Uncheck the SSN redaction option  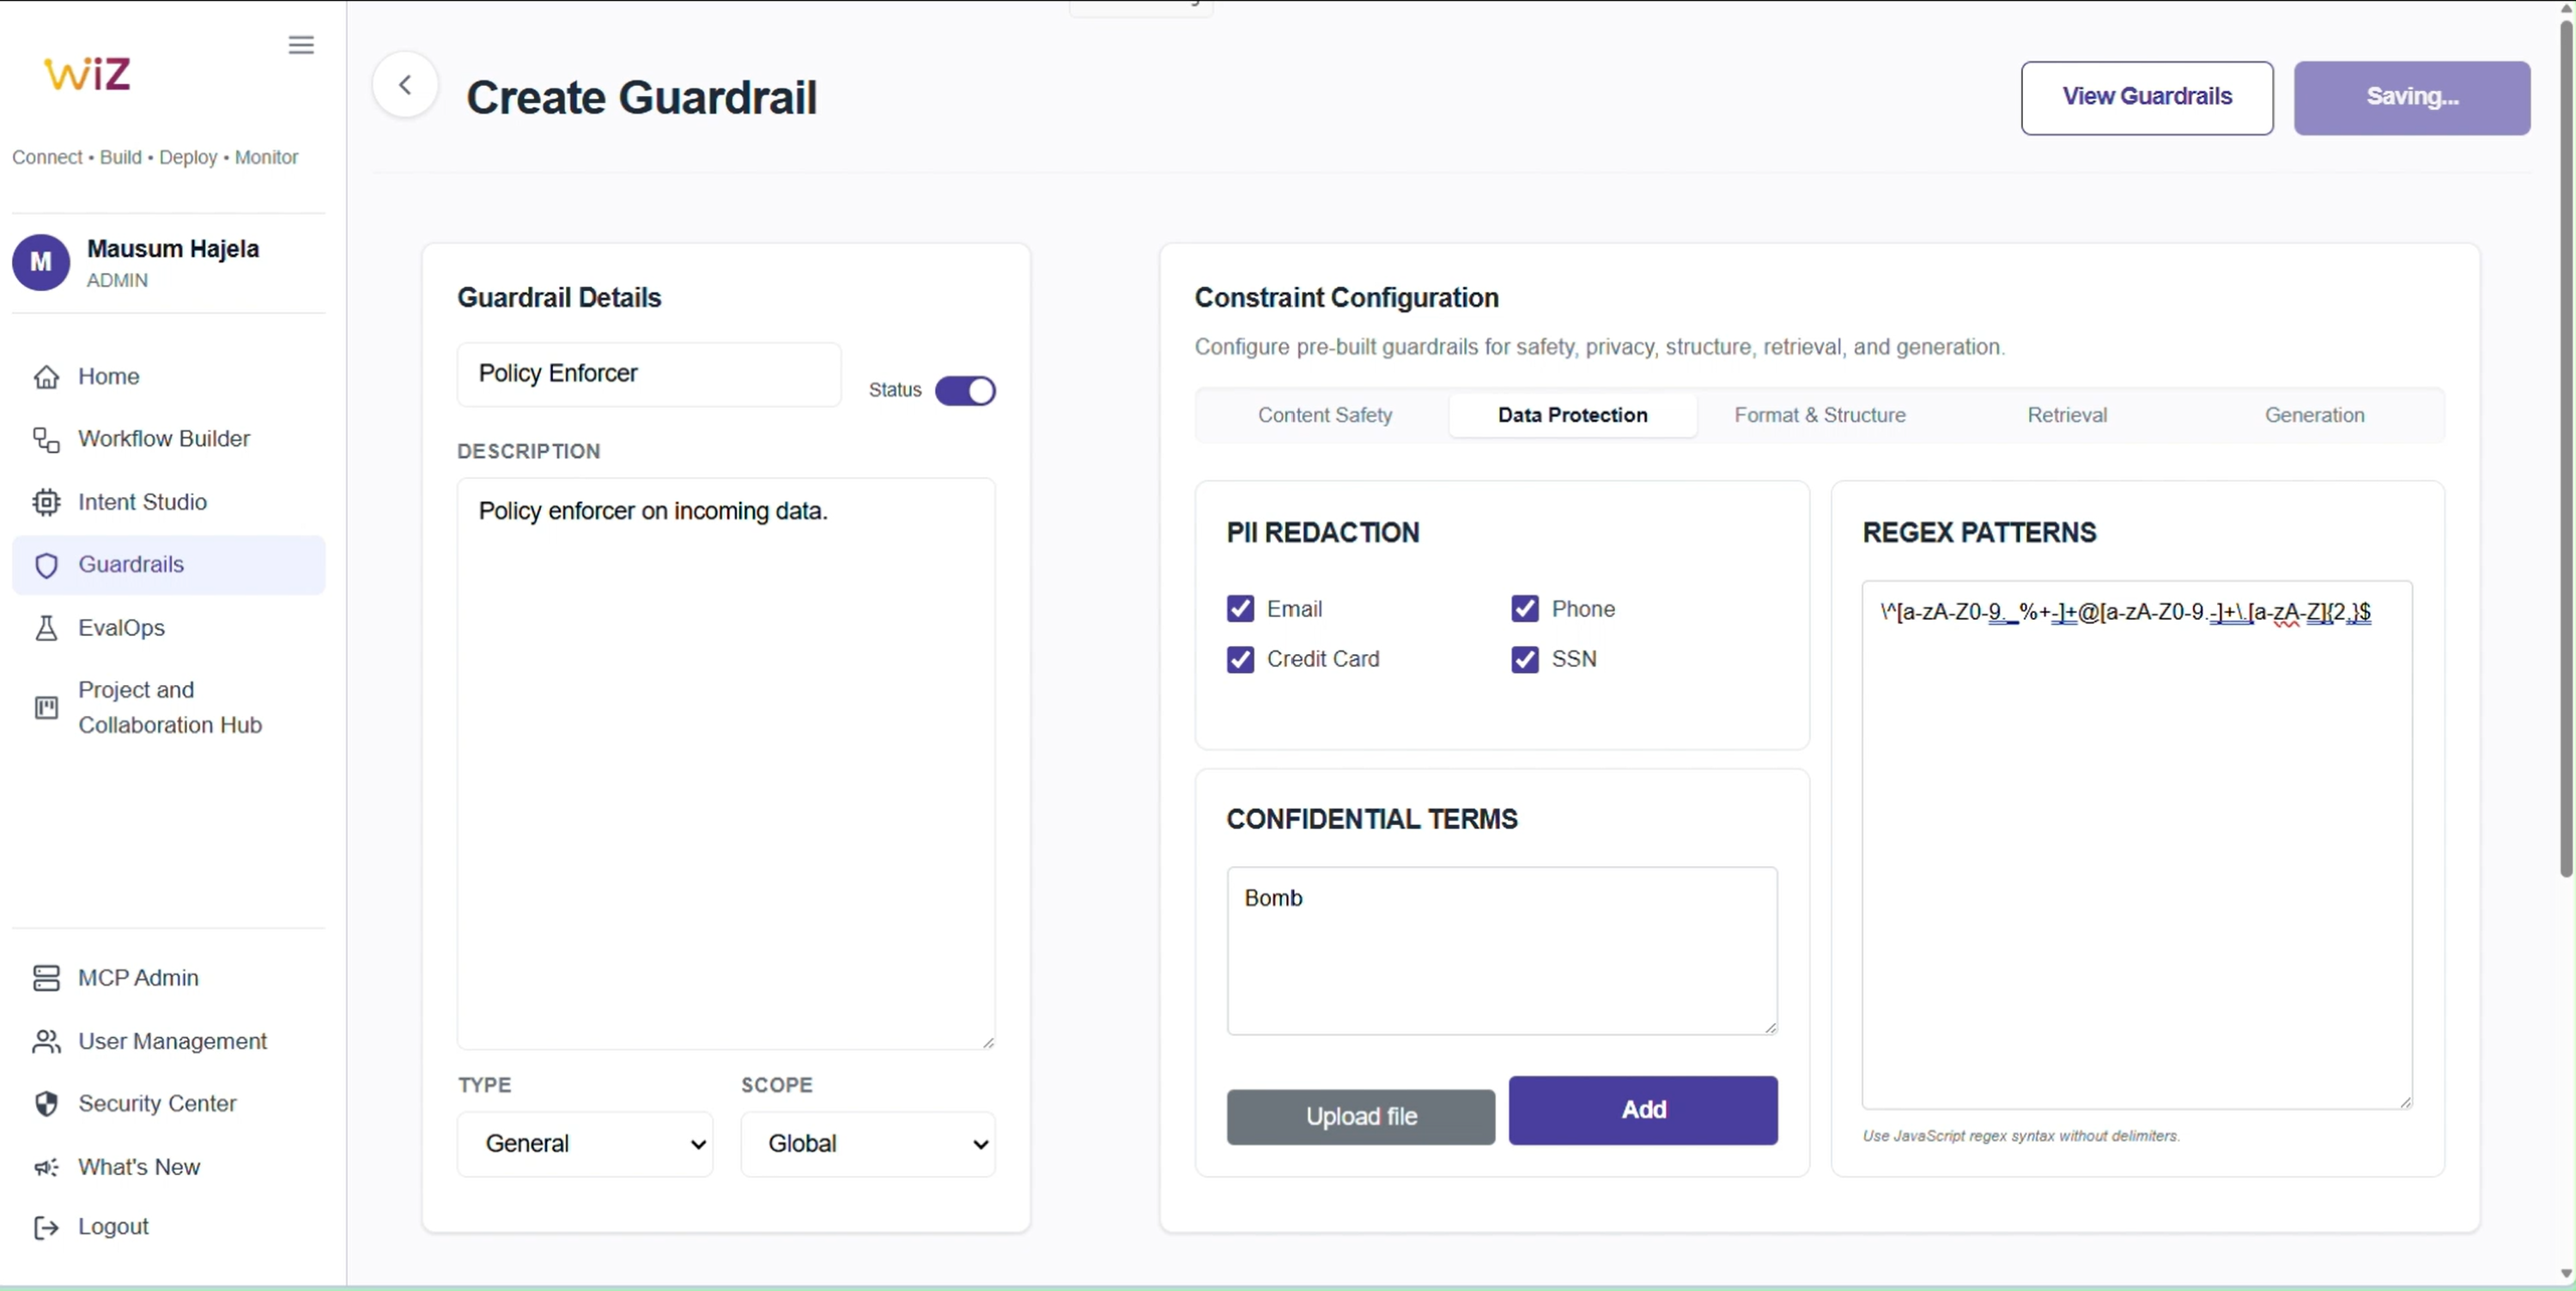[x=1524, y=659]
